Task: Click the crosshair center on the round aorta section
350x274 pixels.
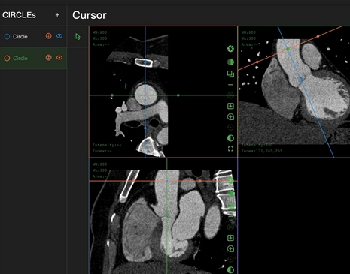Action: [145, 95]
